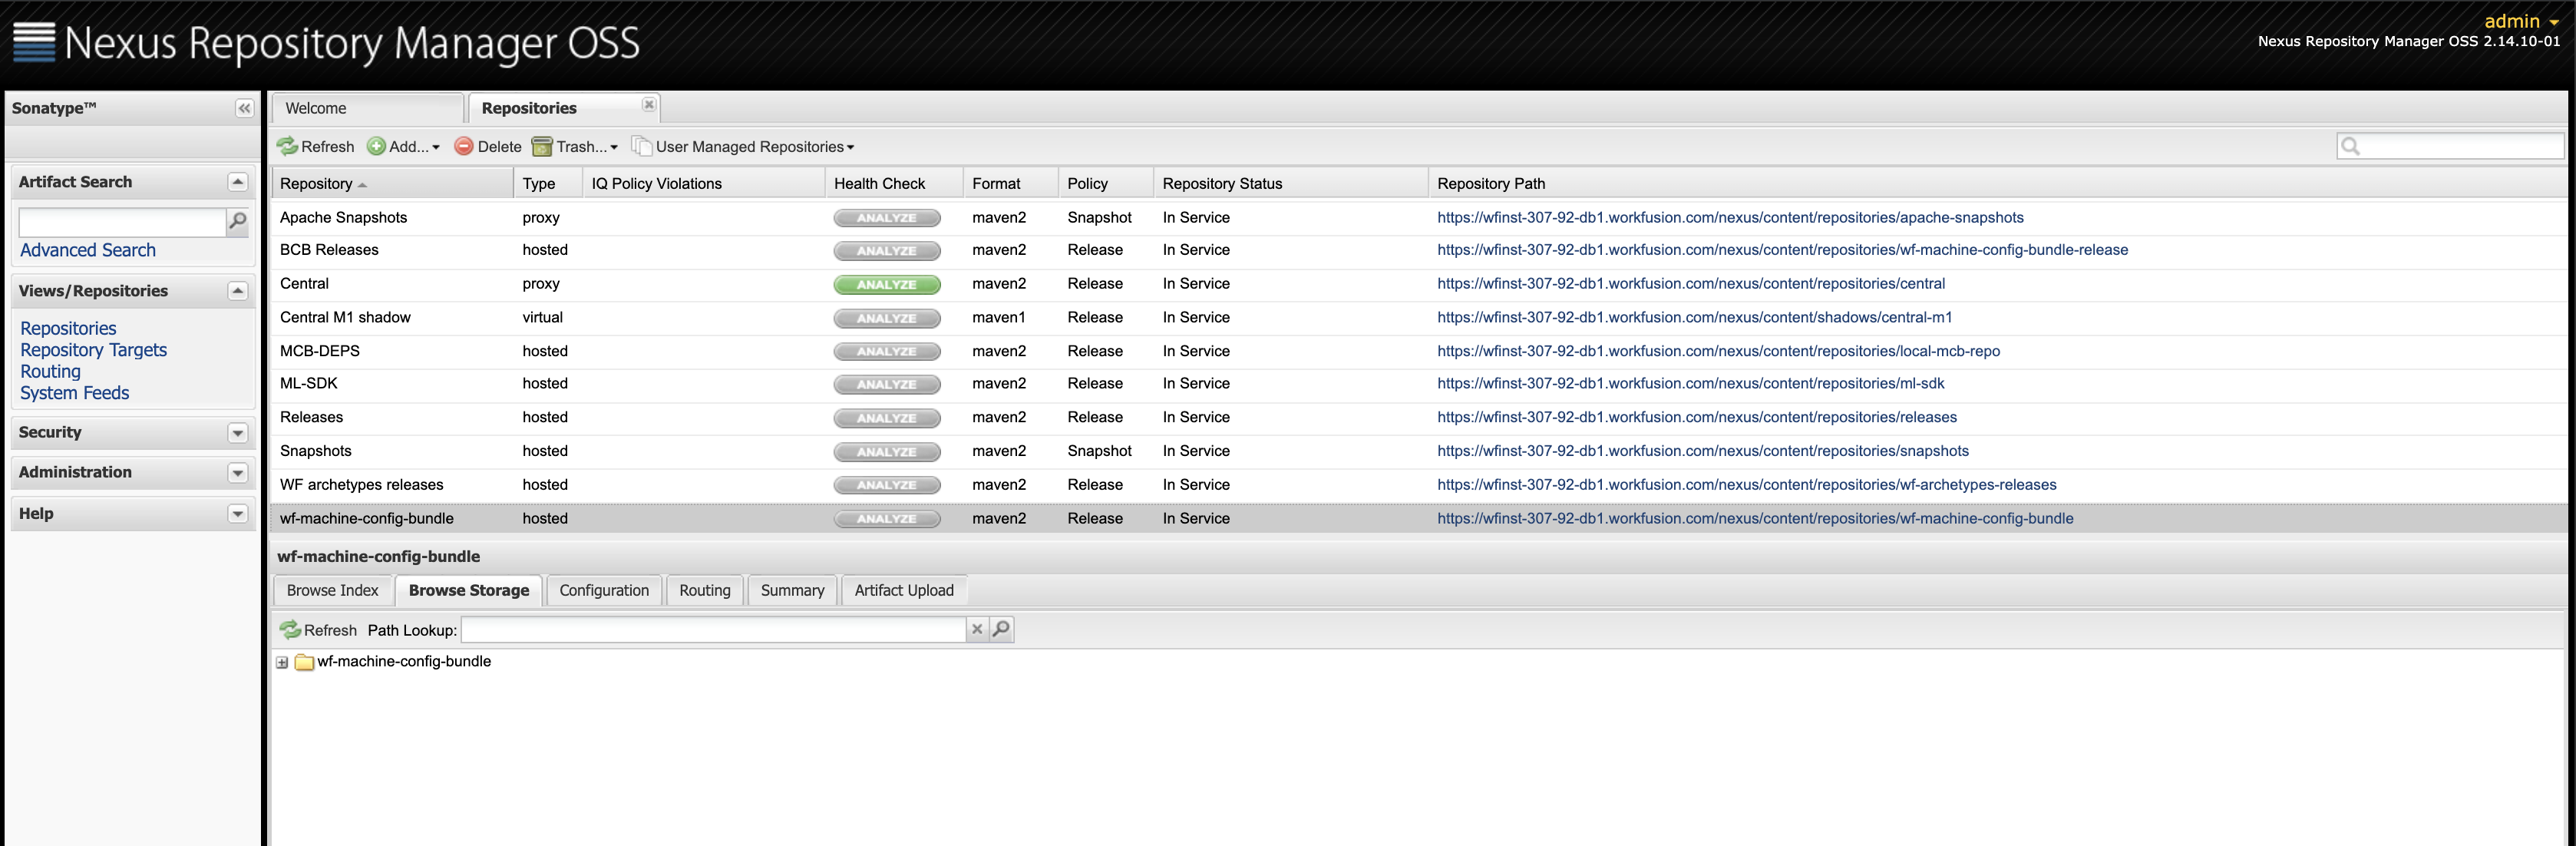Image resolution: width=2576 pixels, height=846 pixels.
Task: Click the Nexus Repository Manager logo icon
Action: 34,42
